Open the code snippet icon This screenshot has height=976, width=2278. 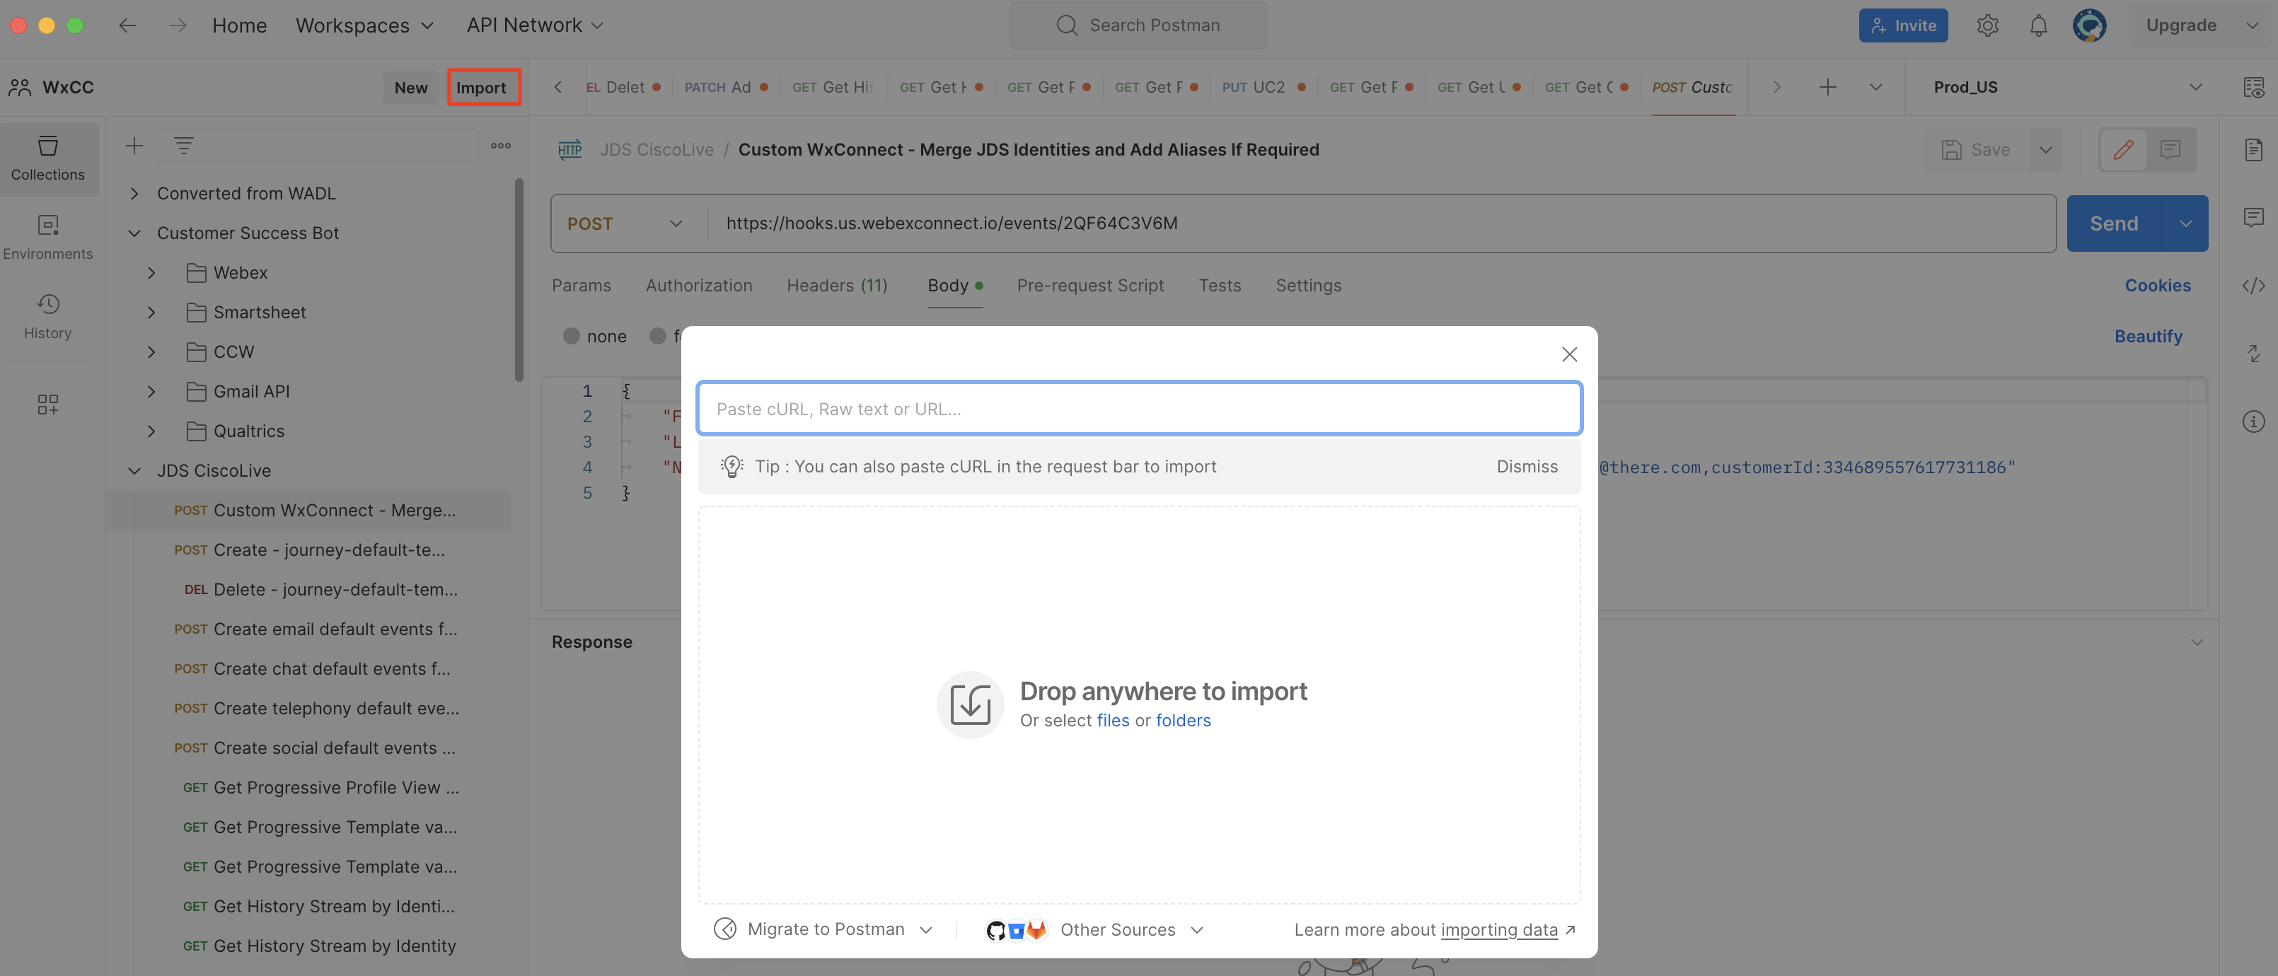tap(2253, 284)
